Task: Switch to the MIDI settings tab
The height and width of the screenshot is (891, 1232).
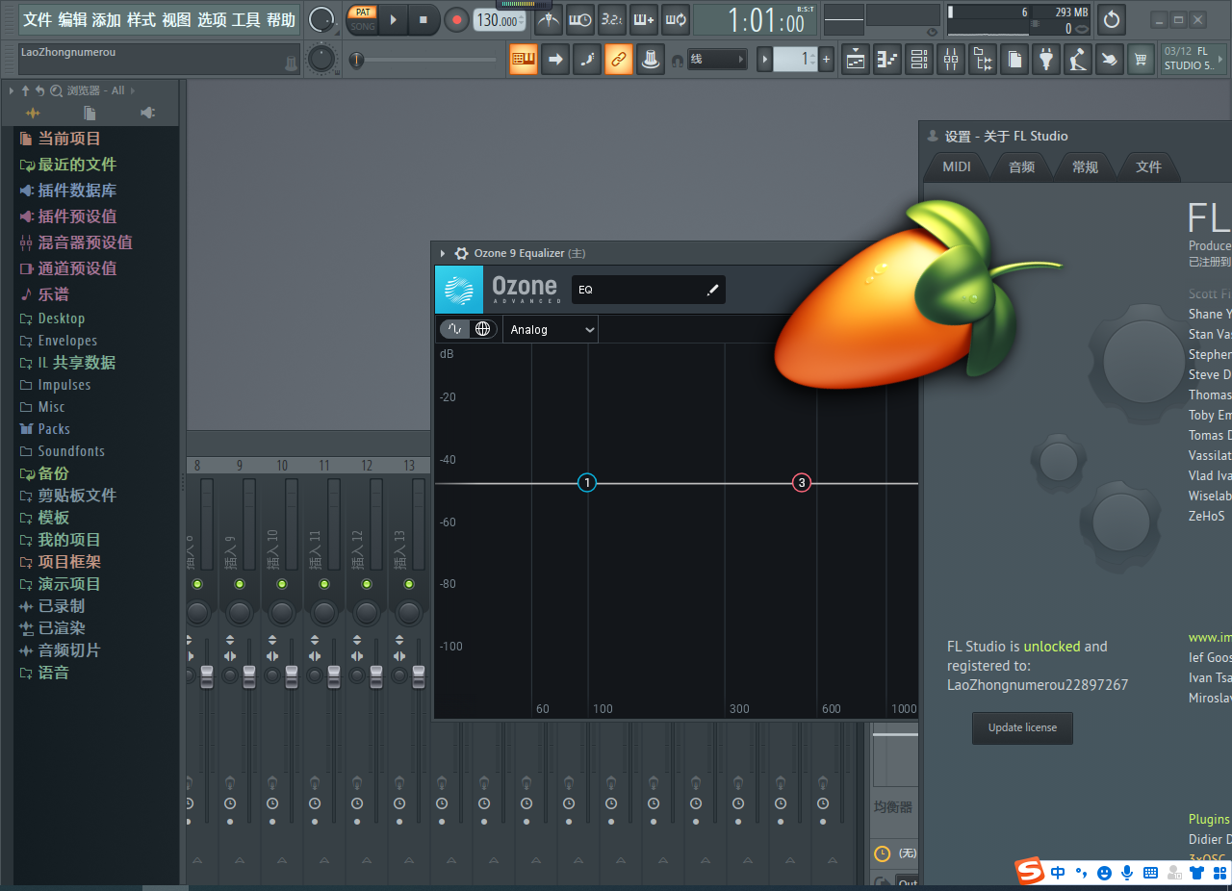Action: click(956, 166)
